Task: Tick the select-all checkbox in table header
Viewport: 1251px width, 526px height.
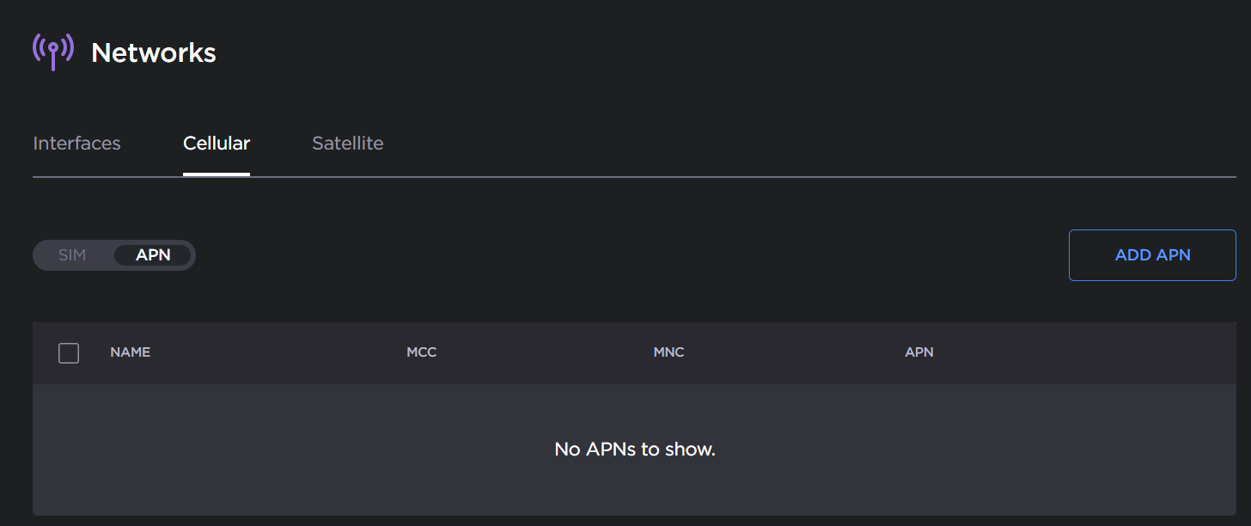Action: point(69,353)
